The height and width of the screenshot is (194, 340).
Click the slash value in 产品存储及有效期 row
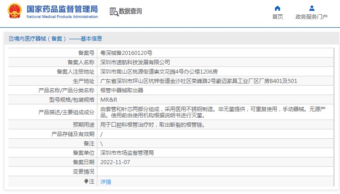point(101,134)
